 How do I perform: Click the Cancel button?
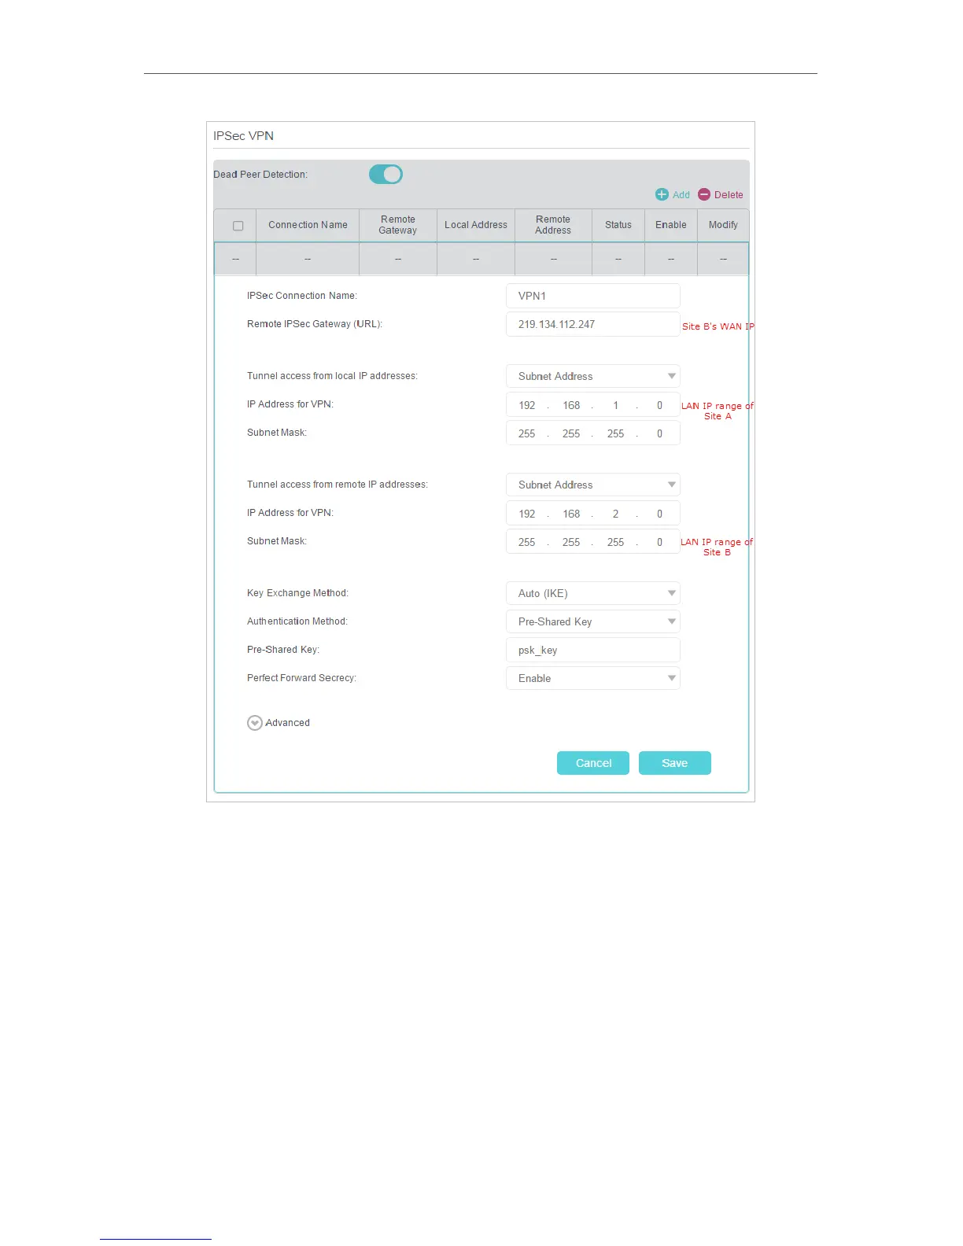593,763
